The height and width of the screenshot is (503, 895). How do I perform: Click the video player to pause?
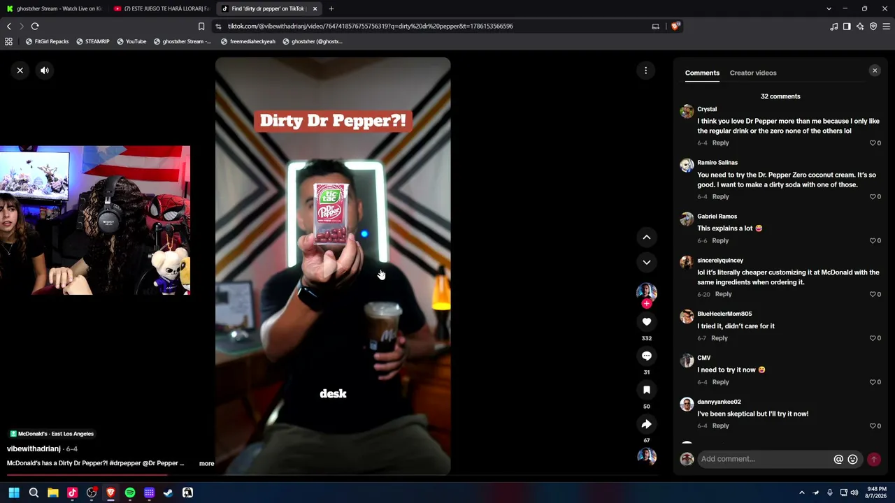(333, 266)
